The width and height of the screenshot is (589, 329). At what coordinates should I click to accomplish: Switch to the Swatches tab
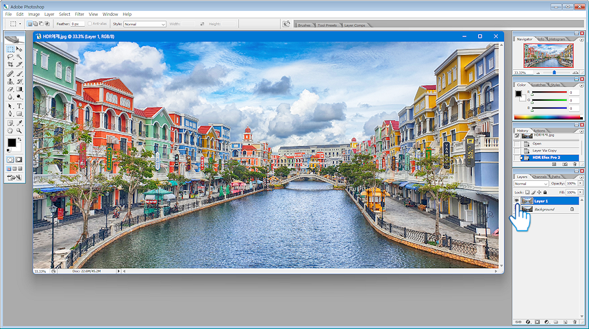pyautogui.click(x=538, y=85)
